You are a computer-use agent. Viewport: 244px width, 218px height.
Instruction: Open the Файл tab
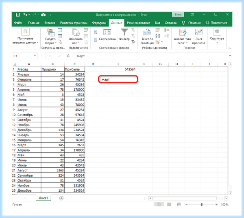[x=18, y=23]
